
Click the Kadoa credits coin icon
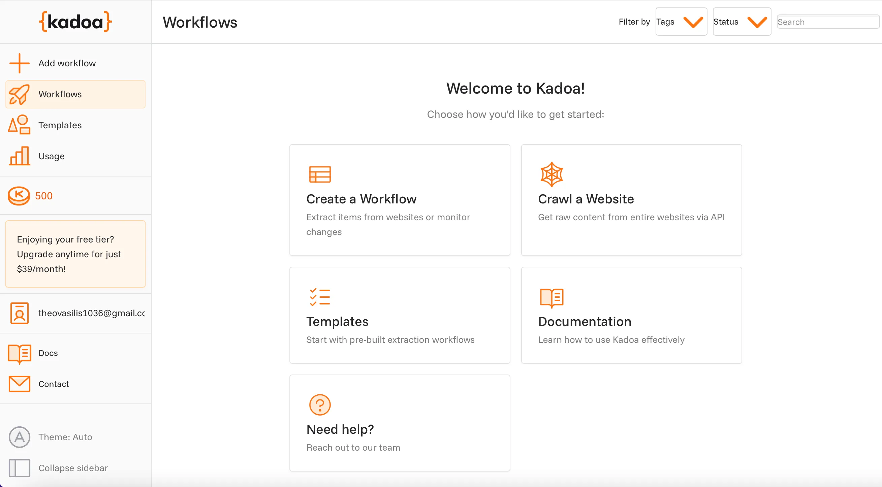click(x=19, y=196)
